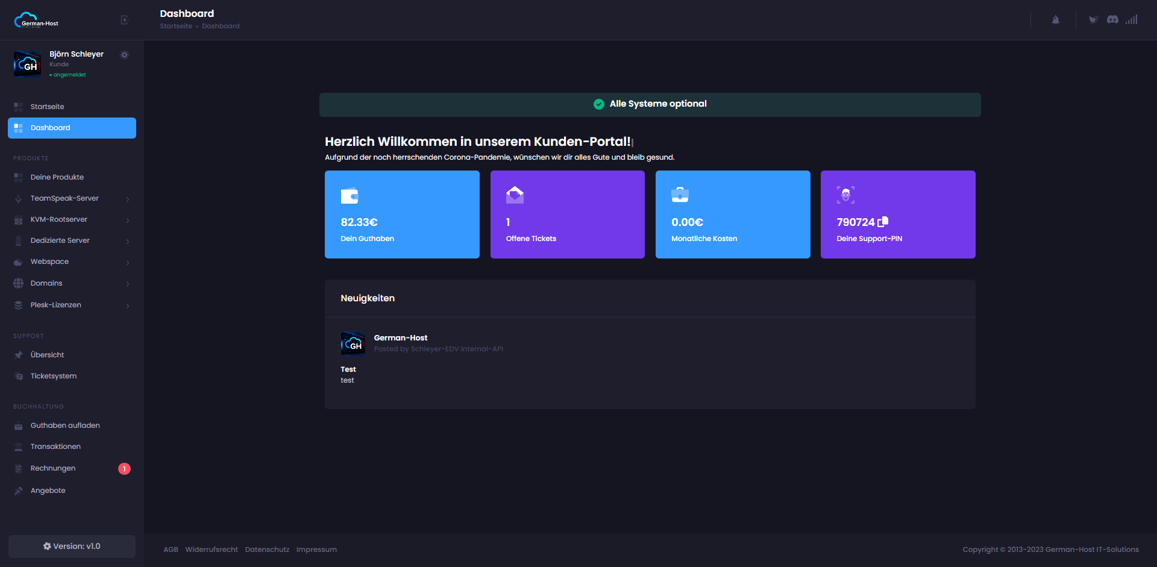This screenshot has width=1157, height=567.
Task: Select Startseite in the sidebar
Action: pos(48,107)
